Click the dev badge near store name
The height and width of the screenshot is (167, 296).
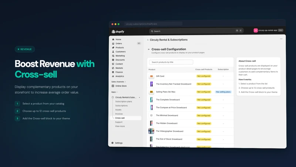[x=280, y=30]
